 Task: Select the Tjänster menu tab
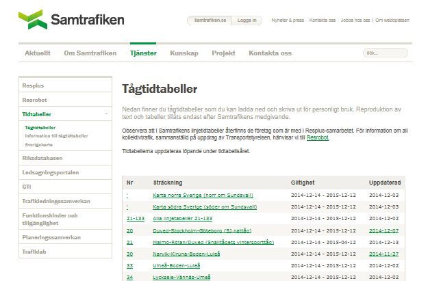point(143,53)
